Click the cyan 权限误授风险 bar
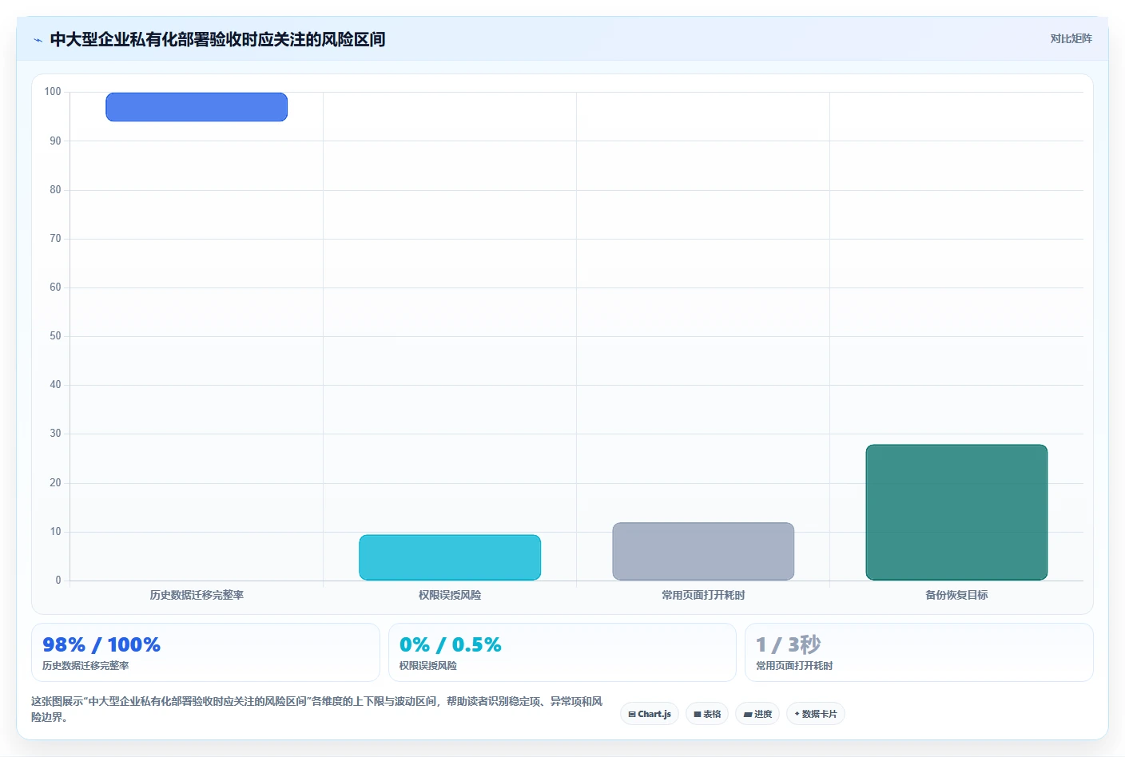This screenshot has height=757, width=1125. tap(450, 557)
